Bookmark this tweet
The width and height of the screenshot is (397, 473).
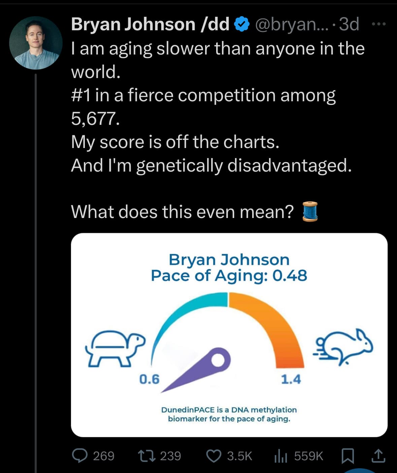347,456
